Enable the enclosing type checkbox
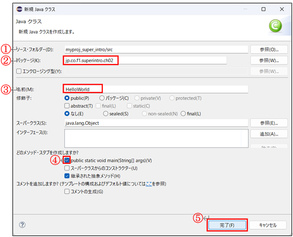This screenshot has height=237, width=293. [x=19, y=71]
